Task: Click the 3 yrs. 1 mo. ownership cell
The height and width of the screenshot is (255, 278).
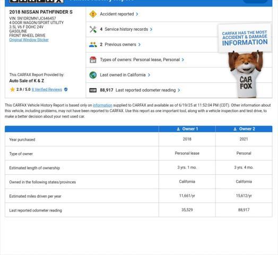Action: 187,167
